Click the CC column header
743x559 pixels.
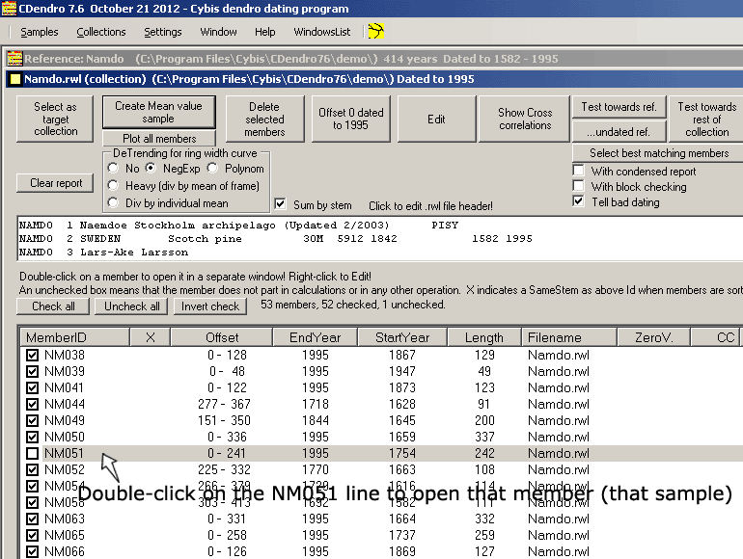click(x=717, y=337)
